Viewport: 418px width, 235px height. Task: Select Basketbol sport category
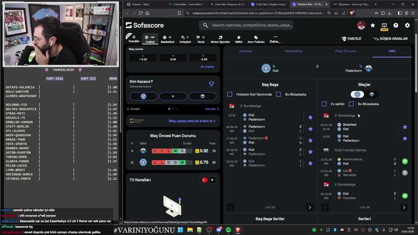167,39
